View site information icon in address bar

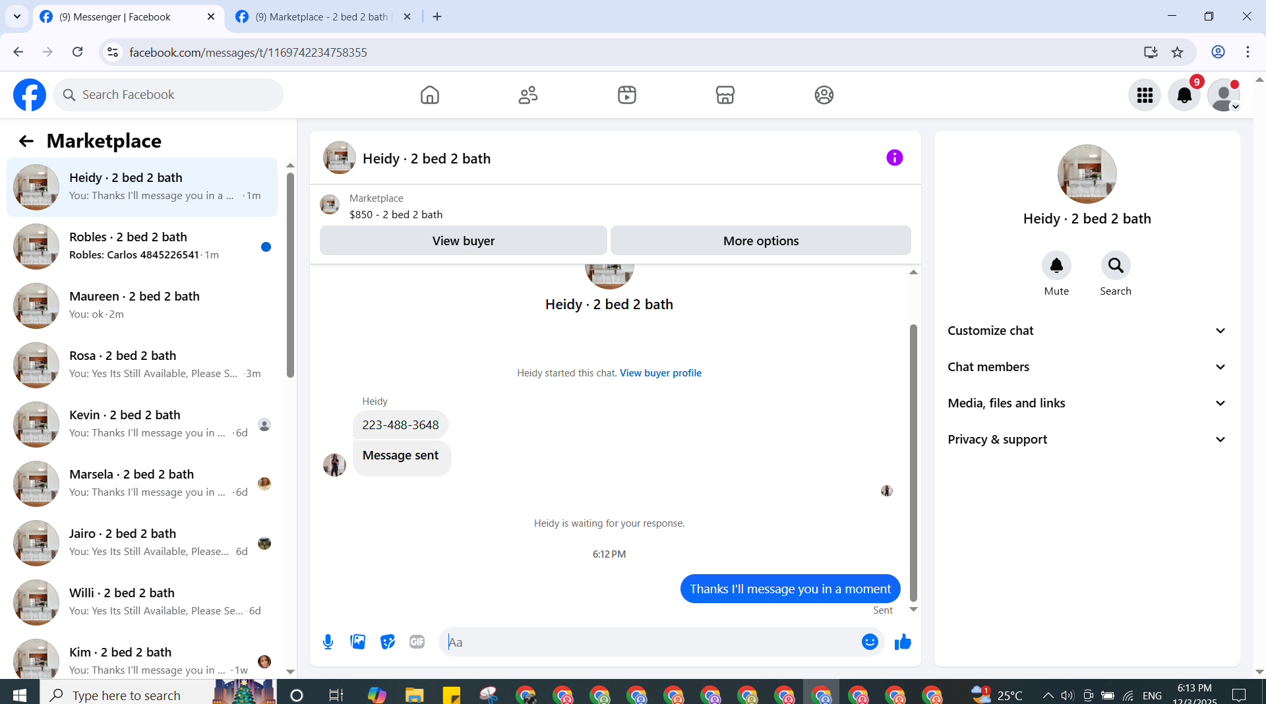(113, 52)
